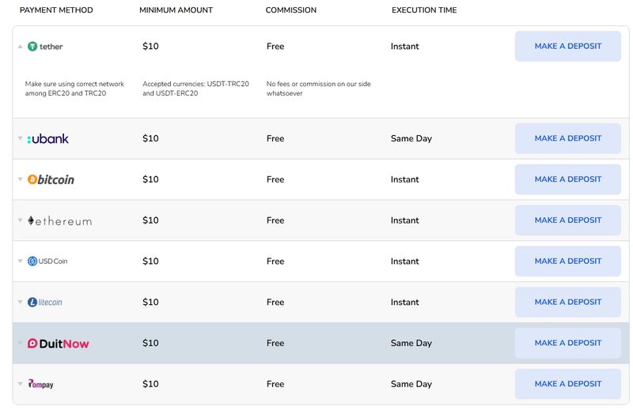Click the Bitcoin payment method logo
The height and width of the screenshot is (414, 633).
tap(51, 179)
